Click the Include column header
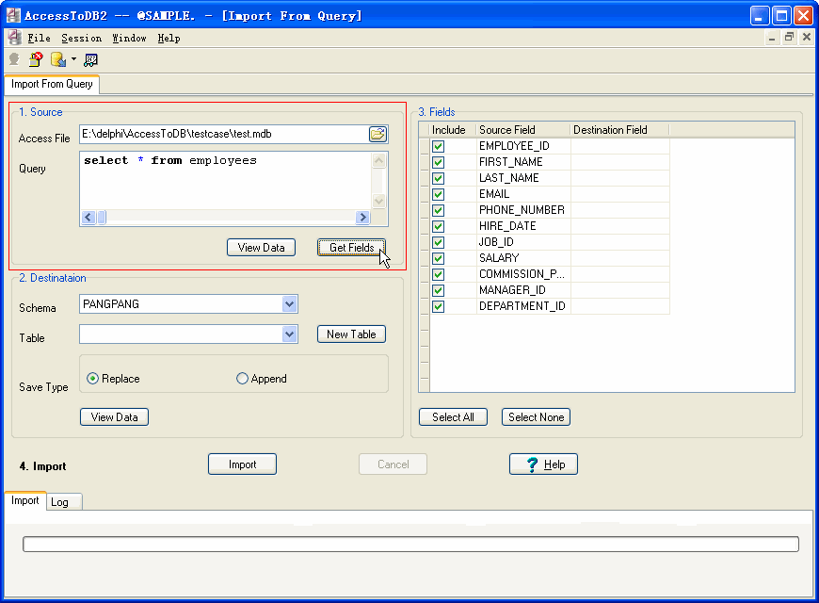The image size is (819, 603). (452, 130)
